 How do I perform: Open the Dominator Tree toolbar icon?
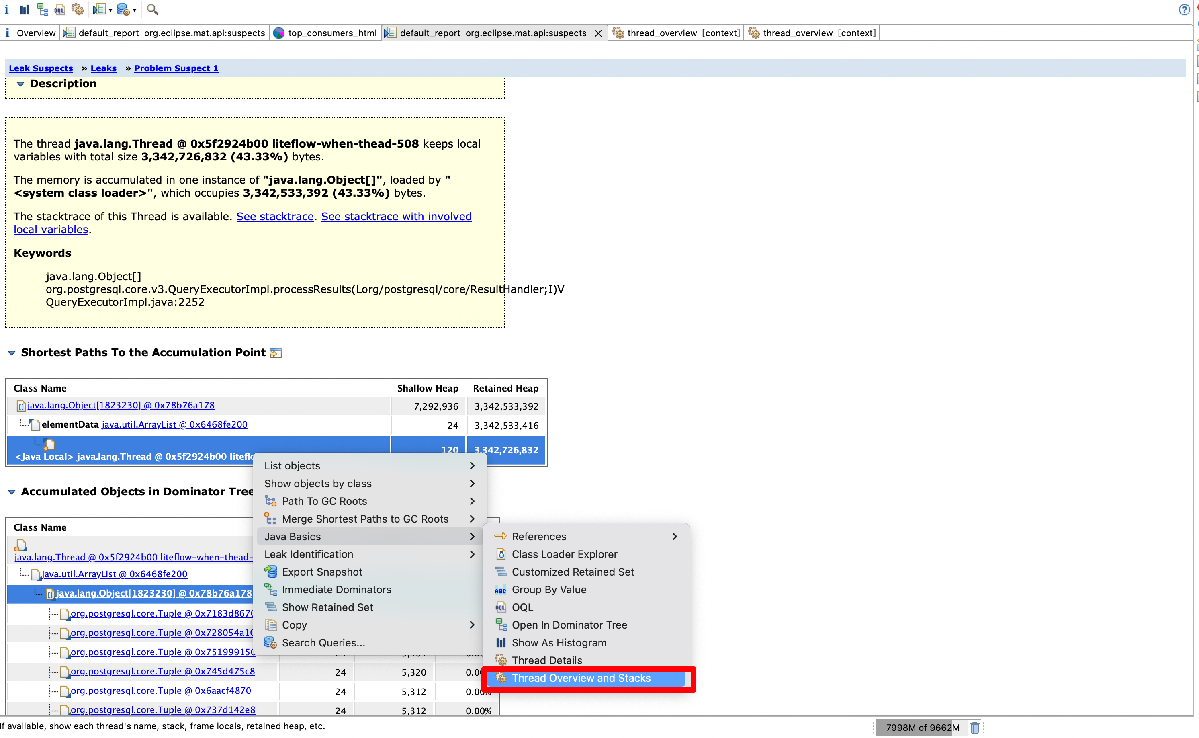pyautogui.click(x=43, y=9)
